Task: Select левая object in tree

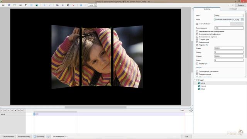Action: [x=203, y=89]
